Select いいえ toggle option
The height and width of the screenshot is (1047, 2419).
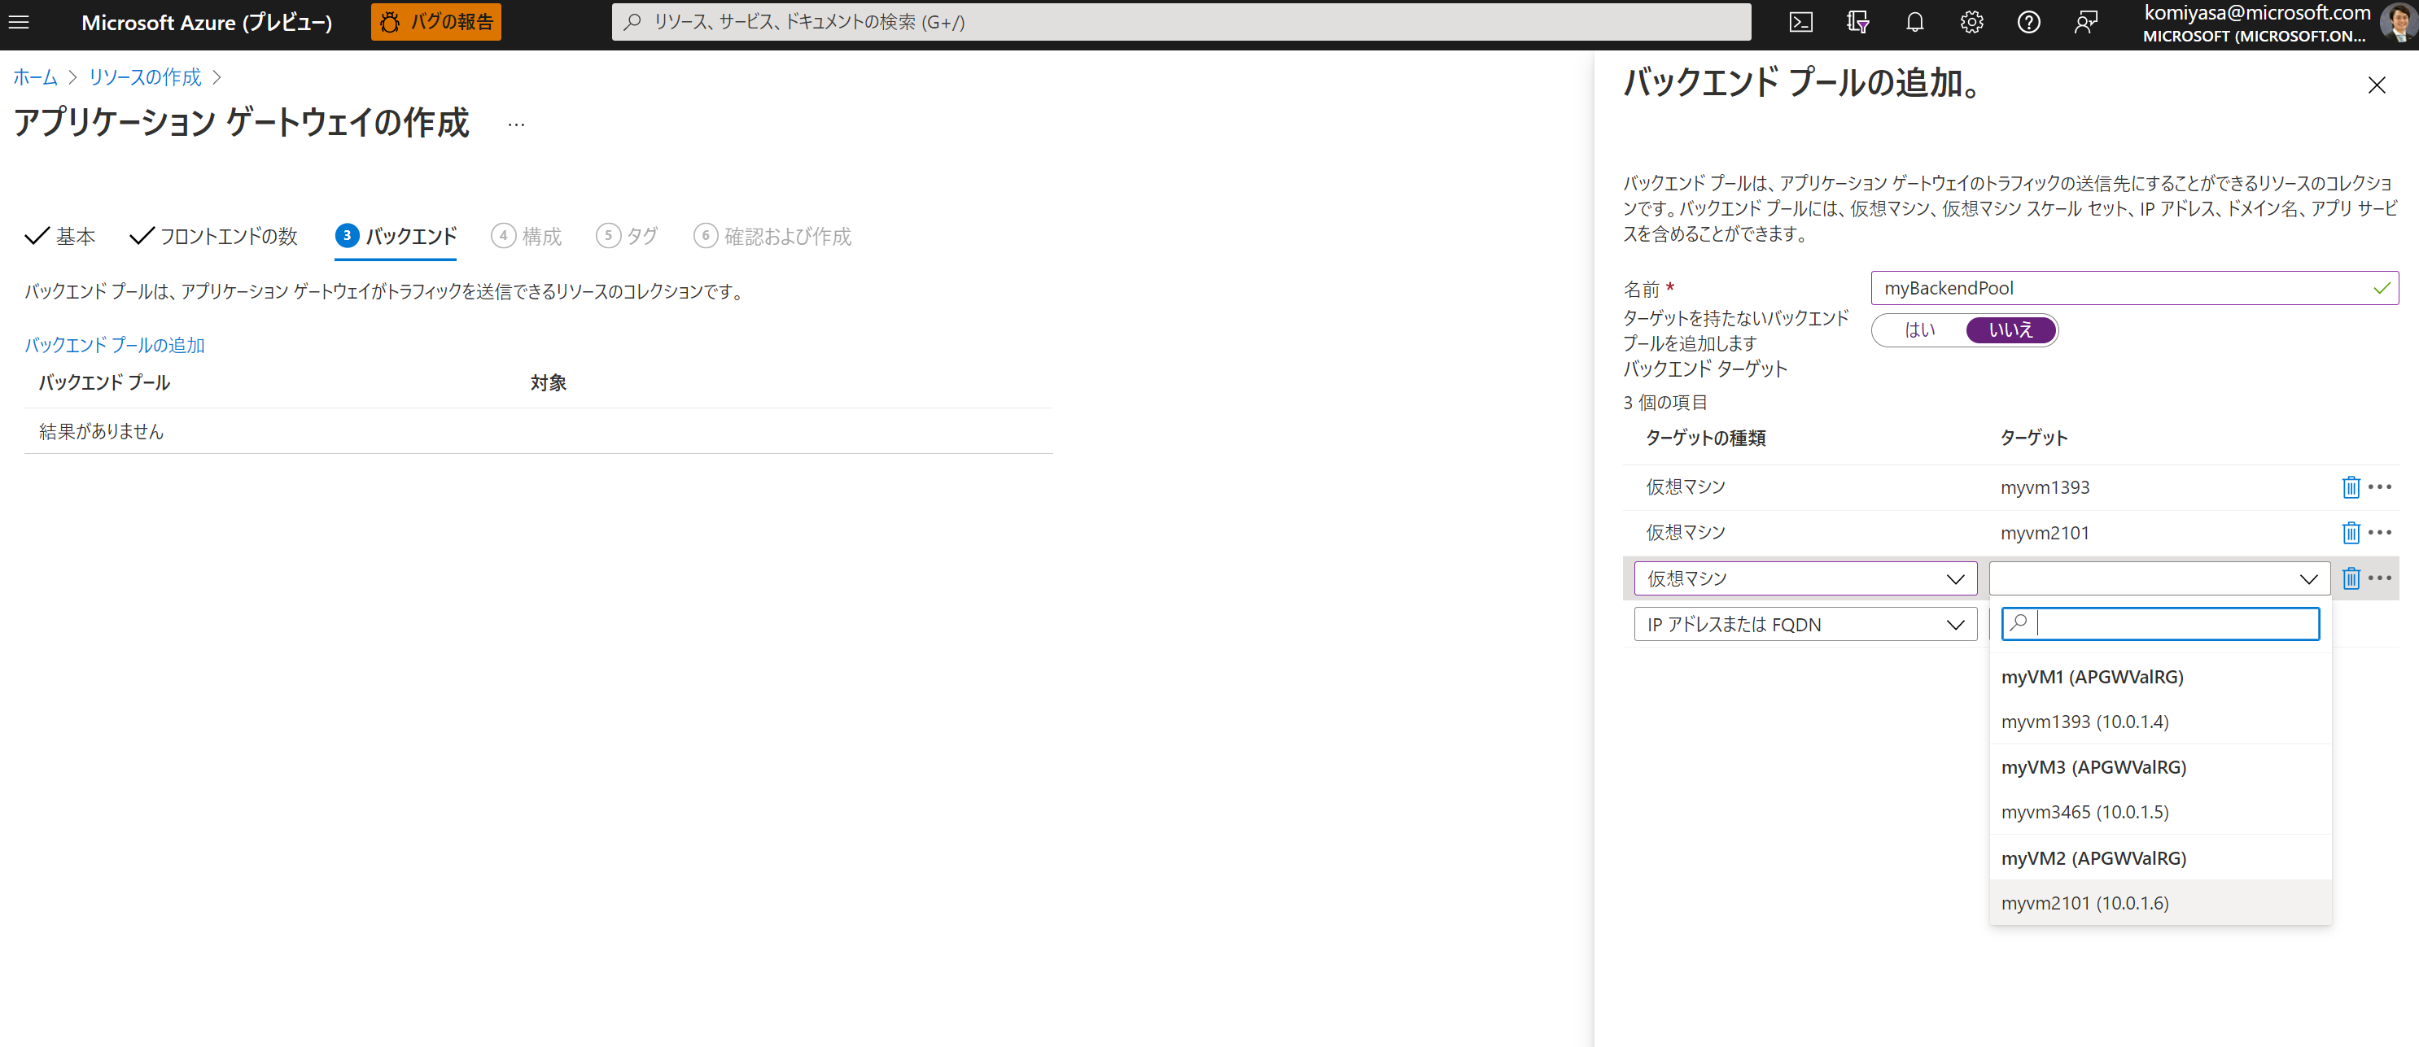pyautogui.click(x=2010, y=330)
